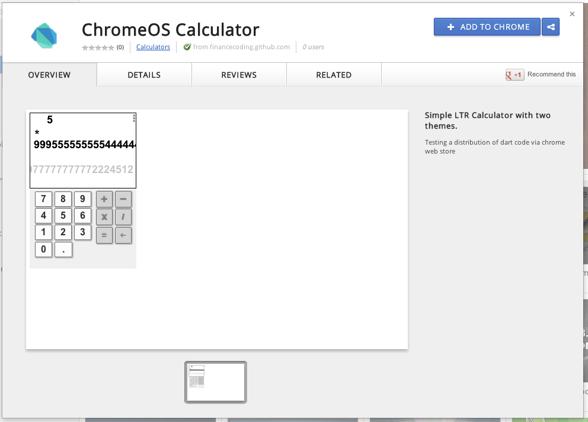Image resolution: width=588 pixels, height=422 pixels.
Task: Click the Recommend this text
Action: pos(551,74)
